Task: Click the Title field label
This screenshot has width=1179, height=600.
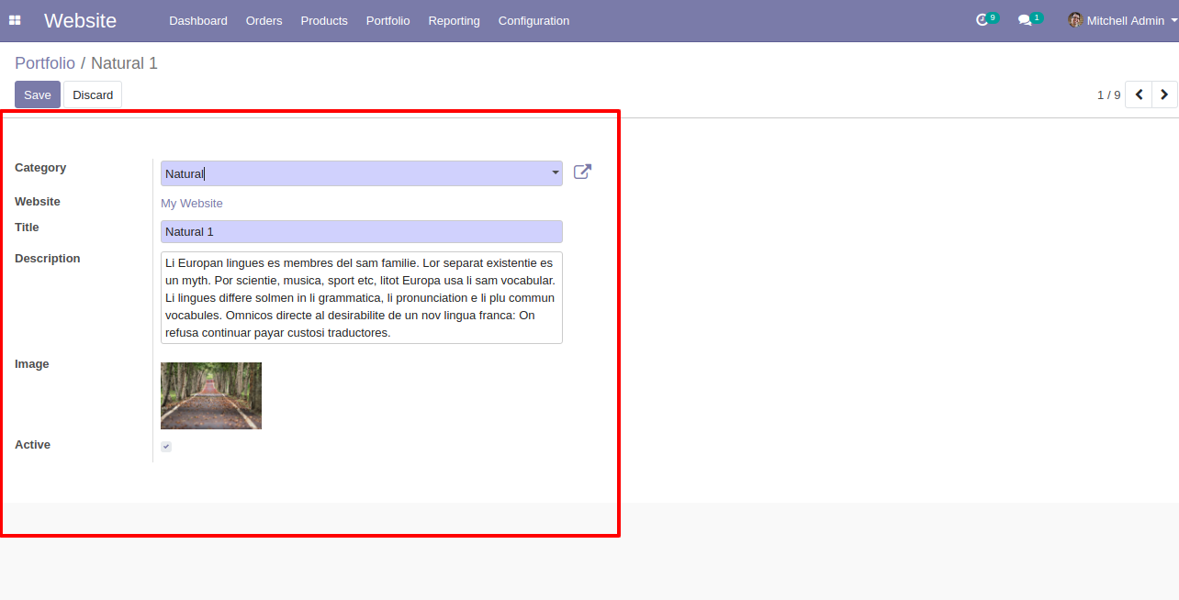Action: [x=28, y=228]
